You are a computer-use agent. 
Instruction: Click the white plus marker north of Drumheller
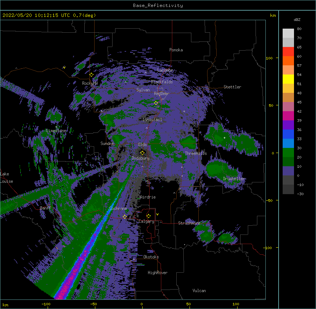pyautogui.click(x=224, y=138)
